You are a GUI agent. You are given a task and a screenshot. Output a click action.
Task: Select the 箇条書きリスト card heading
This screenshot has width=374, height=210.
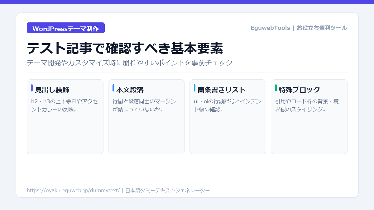222,90
